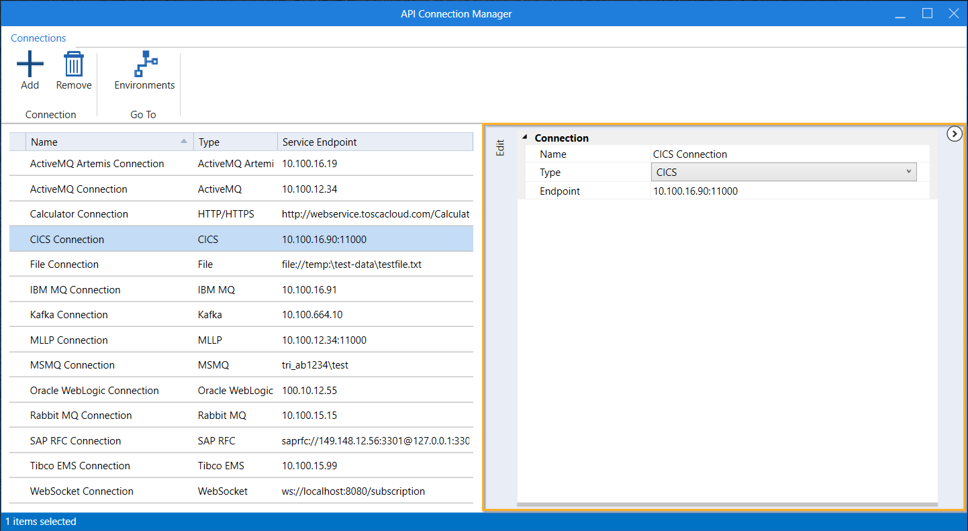Screen dimensions: 968x531
Task: Click the vertical Edit tab
Action: tap(499, 148)
